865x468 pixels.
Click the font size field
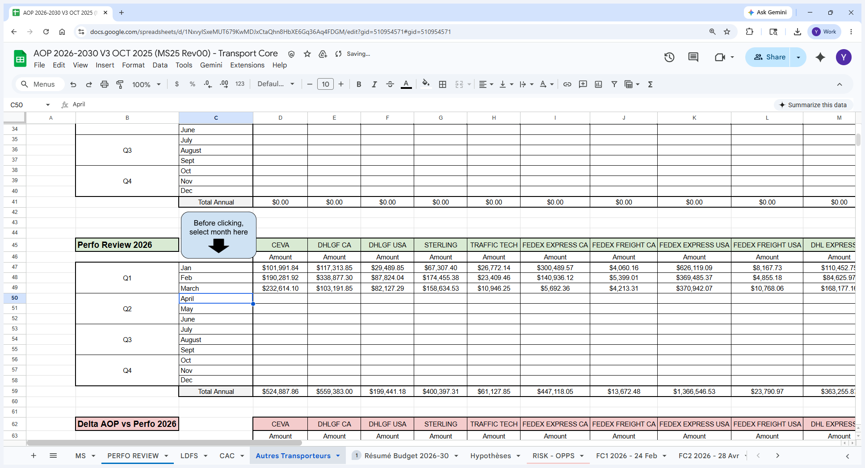[x=325, y=84]
